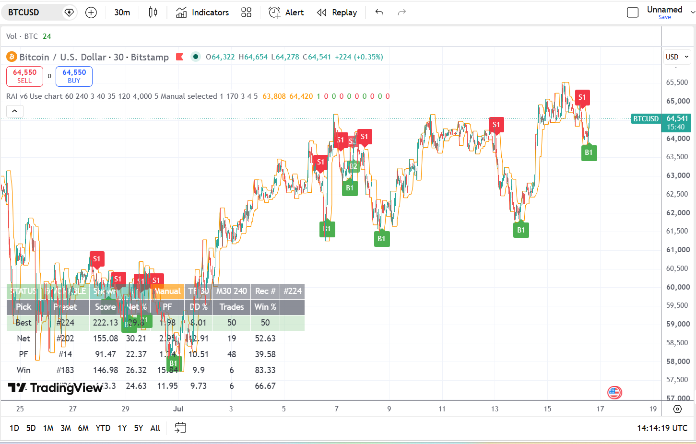Open the layout grid templates icon
This screenshot has width=696, height=444.
point(246,12)
